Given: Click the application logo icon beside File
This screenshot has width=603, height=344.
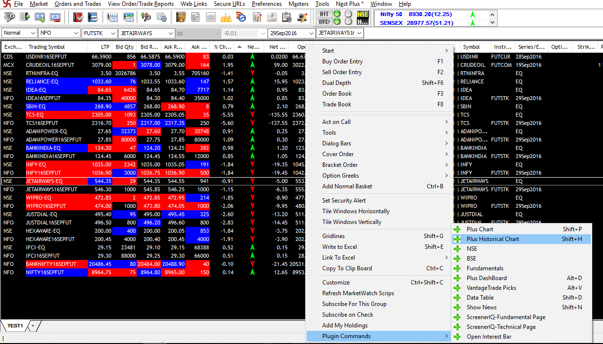Looking at the screenshot, I should [6, 4].
